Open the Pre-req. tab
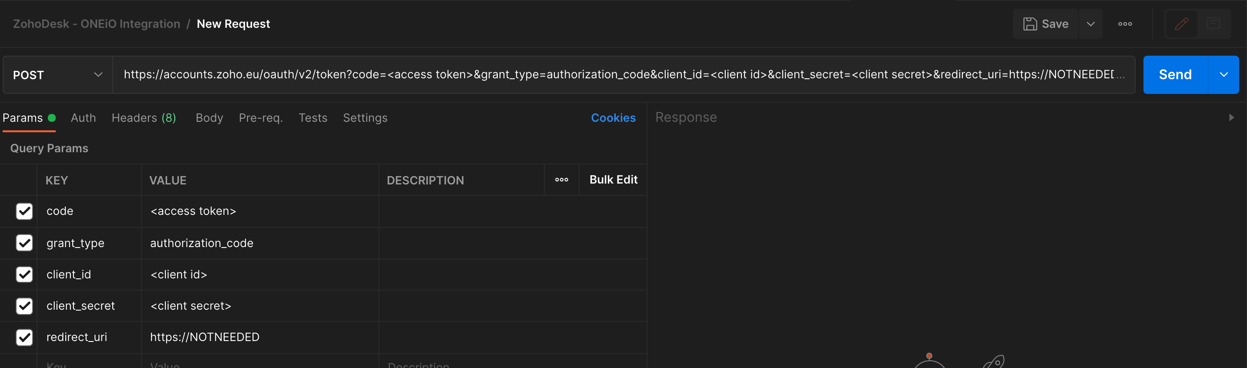 point(261,117)
